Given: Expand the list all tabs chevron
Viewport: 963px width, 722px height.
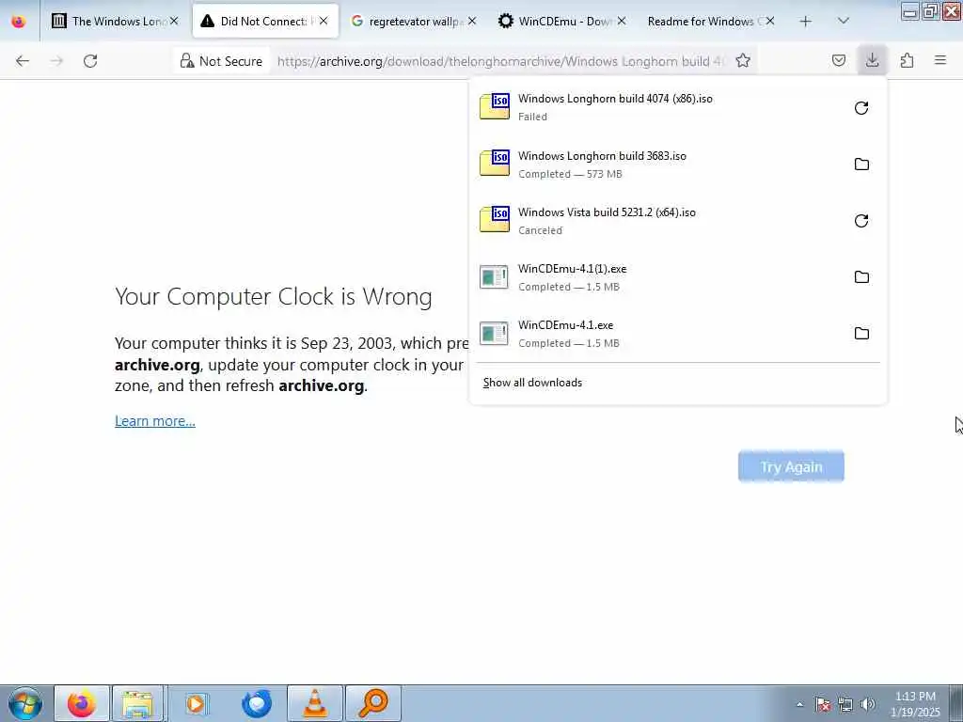Looking at the screenshot, I should [x=844, y=21].
